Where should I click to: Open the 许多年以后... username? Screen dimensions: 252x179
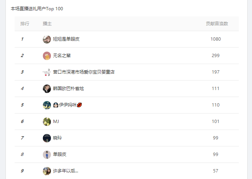[66, 171]
